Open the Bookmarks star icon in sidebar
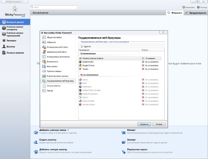This screenshot has height=159, width=208. (x=4, y=41)
